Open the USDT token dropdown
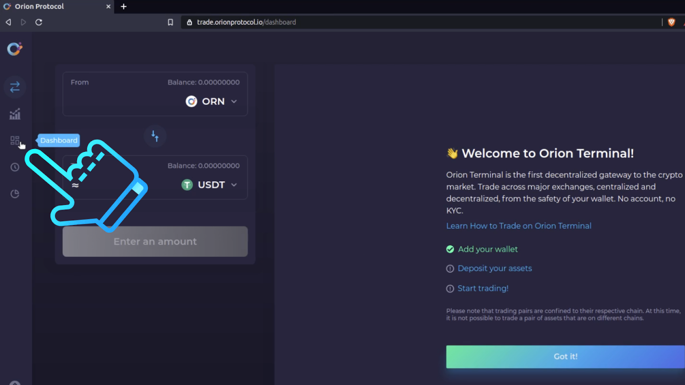Screen dimensions: 685x385 pos(209,185)
